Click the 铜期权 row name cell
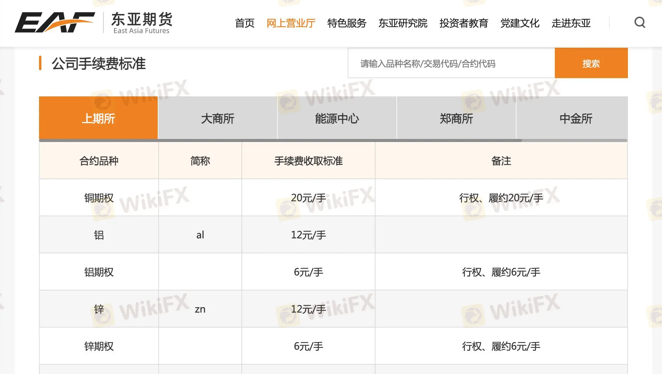The width and height of the screenshot is (662, 374). point(99,198)
